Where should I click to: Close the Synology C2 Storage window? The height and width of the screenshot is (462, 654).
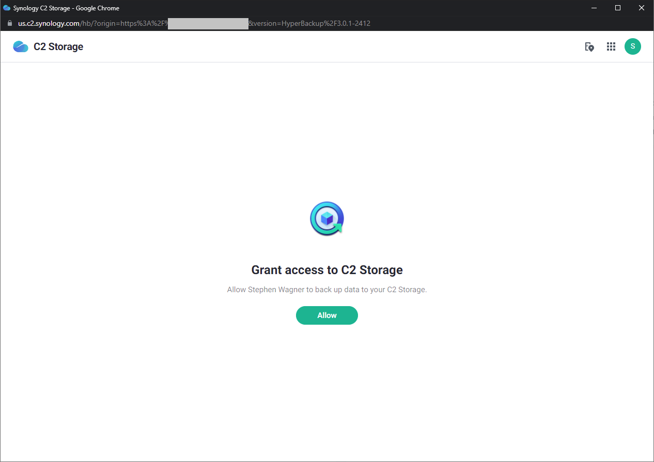642,8
